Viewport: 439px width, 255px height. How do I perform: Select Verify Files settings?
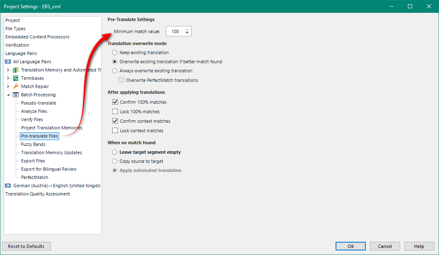click(x=32, y=119)
